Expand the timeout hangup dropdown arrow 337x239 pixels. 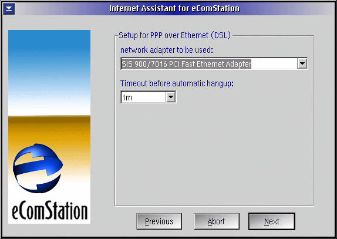[171, 97]
